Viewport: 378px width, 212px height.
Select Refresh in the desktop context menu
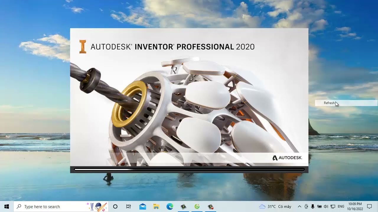tap(346, 103)
